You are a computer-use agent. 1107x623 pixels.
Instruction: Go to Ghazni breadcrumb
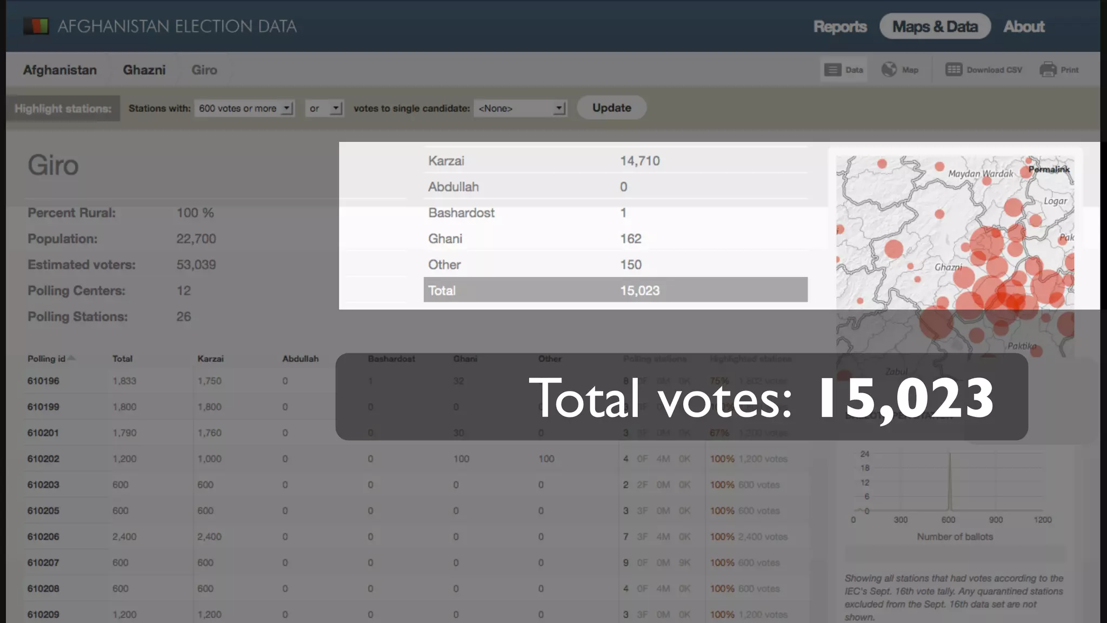tap(144, 70)
